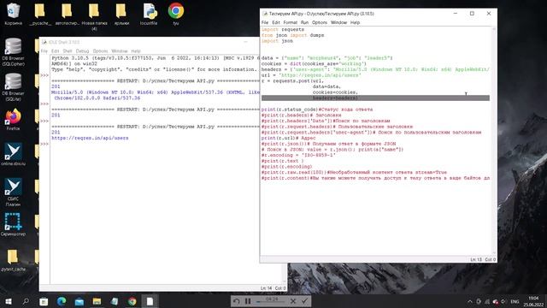Open File menu in IDLE Shell window
The height and width of the screenshot is (308, 547).
point(44,51)
